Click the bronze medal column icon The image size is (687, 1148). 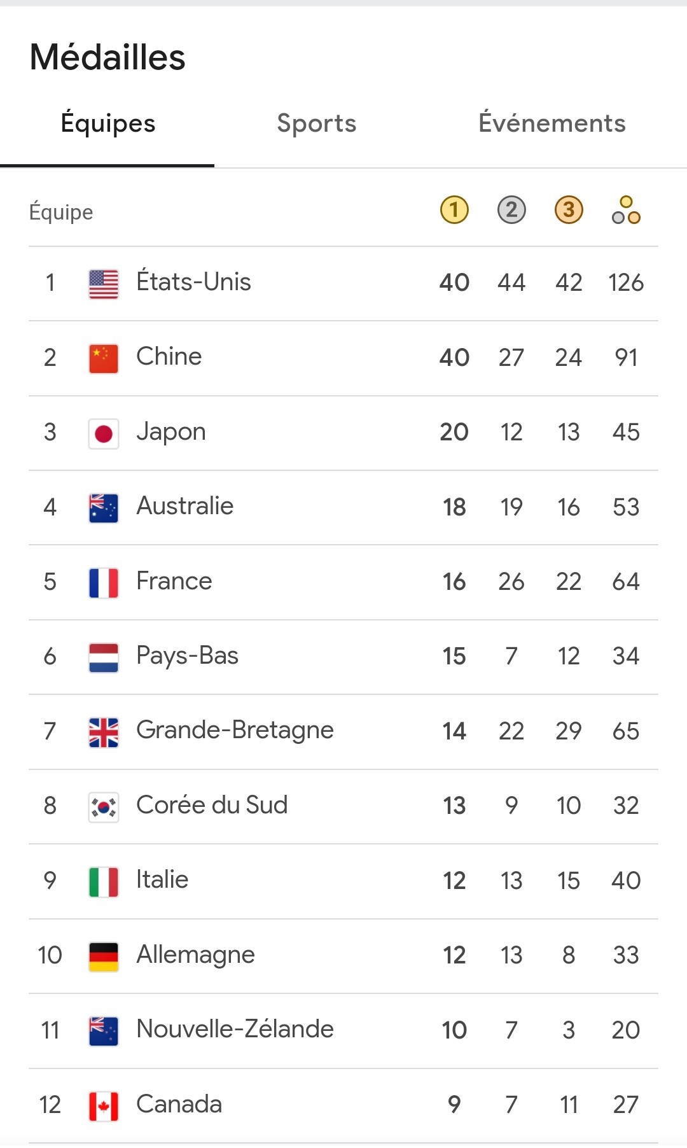tap(569, 210)
